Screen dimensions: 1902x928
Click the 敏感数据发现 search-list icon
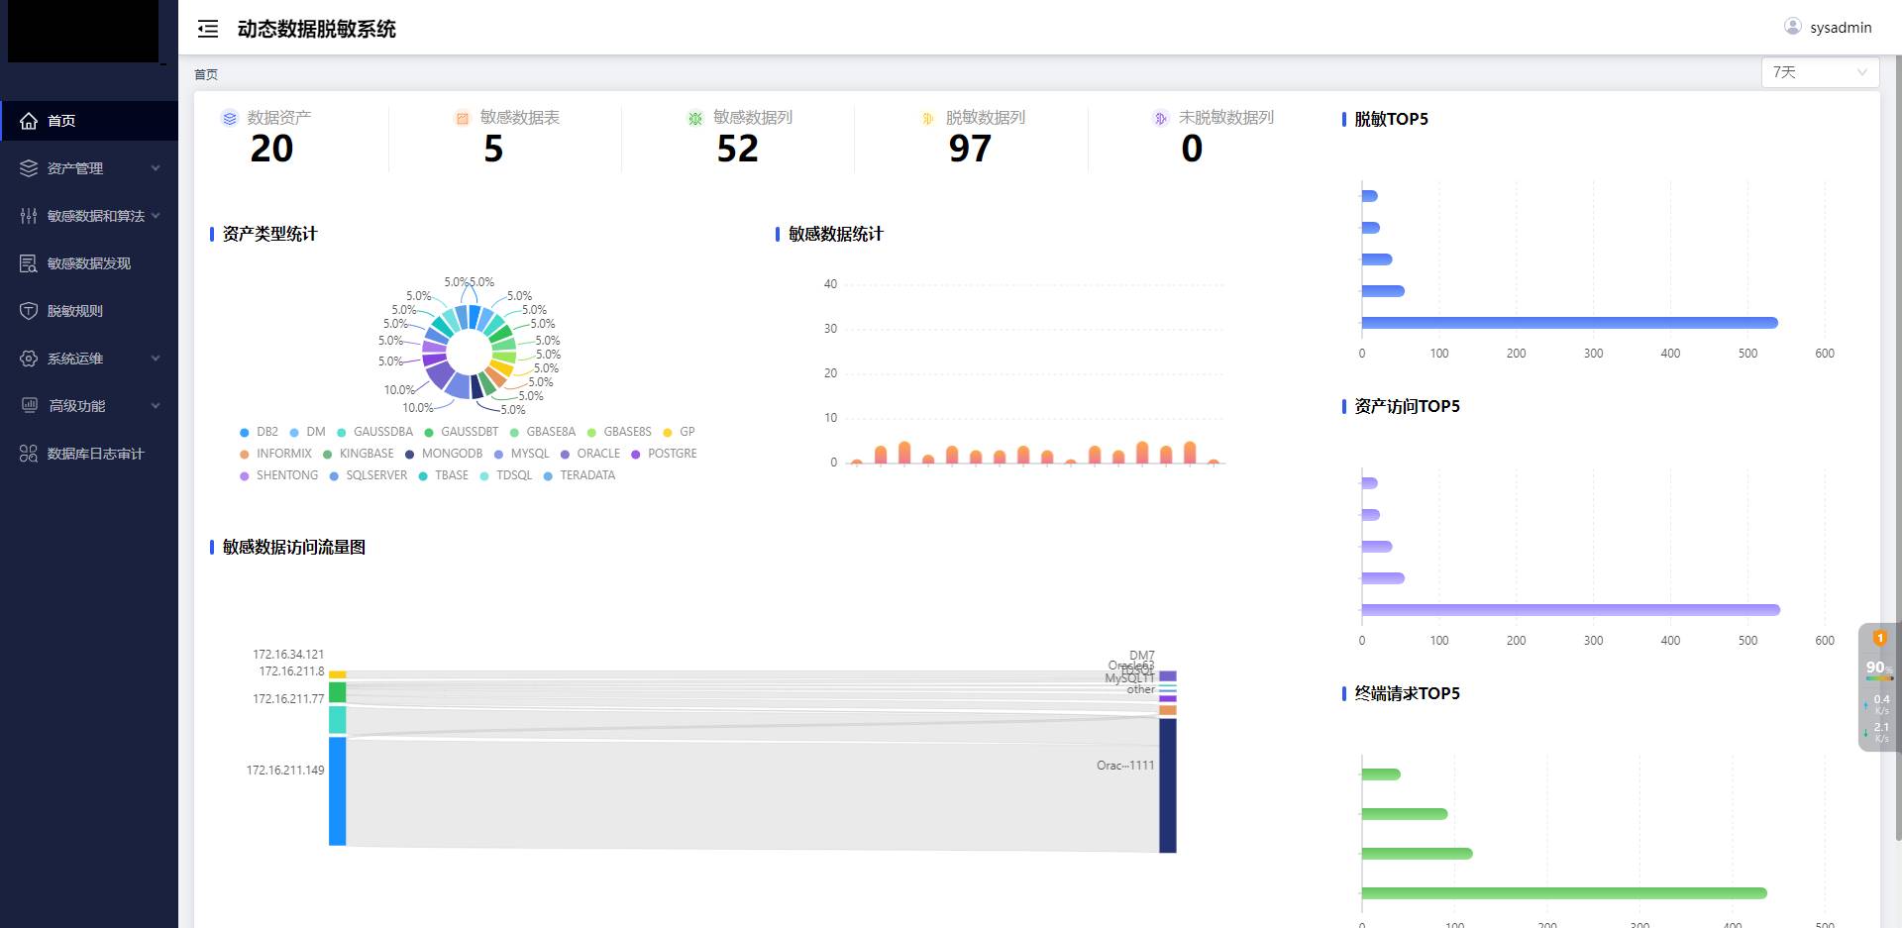click(x=29, y=263)
